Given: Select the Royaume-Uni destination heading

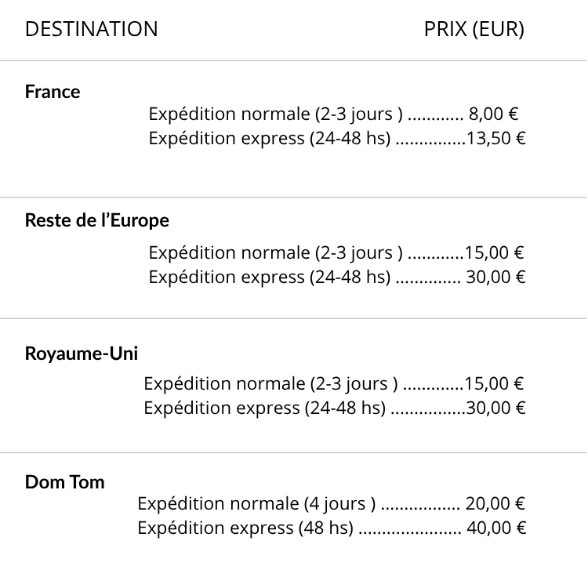Looking at the screenshot, I should pos(82,354).
